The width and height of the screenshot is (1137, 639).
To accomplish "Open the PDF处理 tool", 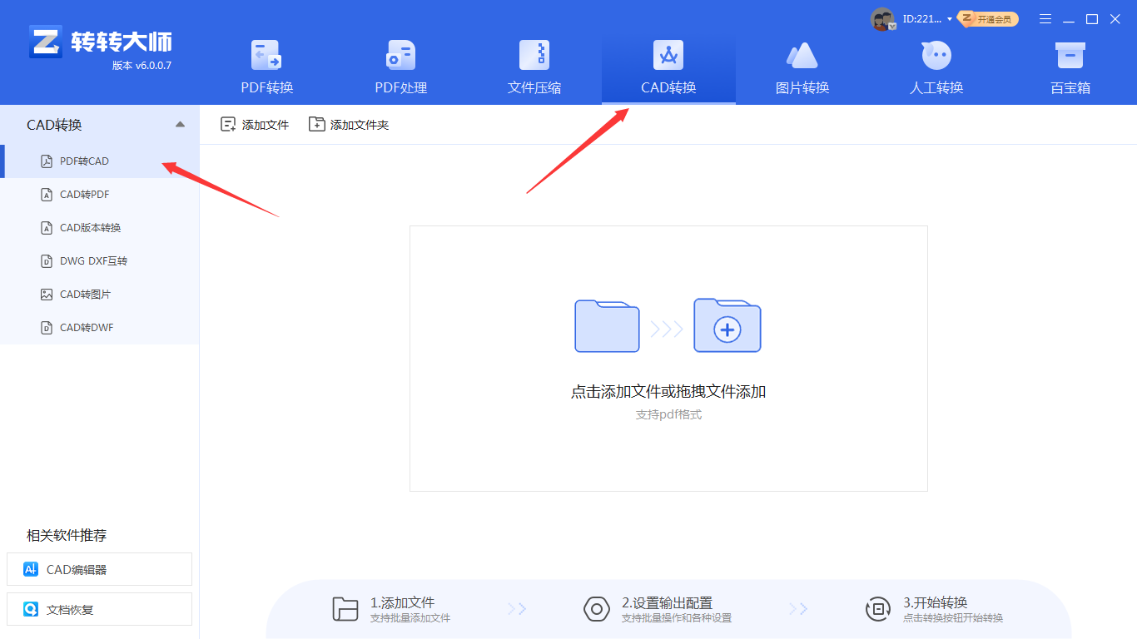I will 400,67.
